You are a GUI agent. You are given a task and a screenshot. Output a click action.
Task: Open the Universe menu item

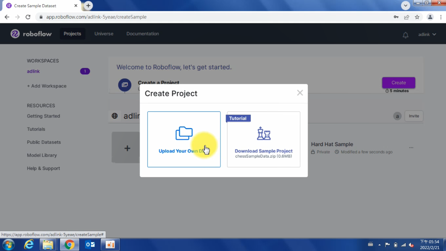(x=104, y=34)
